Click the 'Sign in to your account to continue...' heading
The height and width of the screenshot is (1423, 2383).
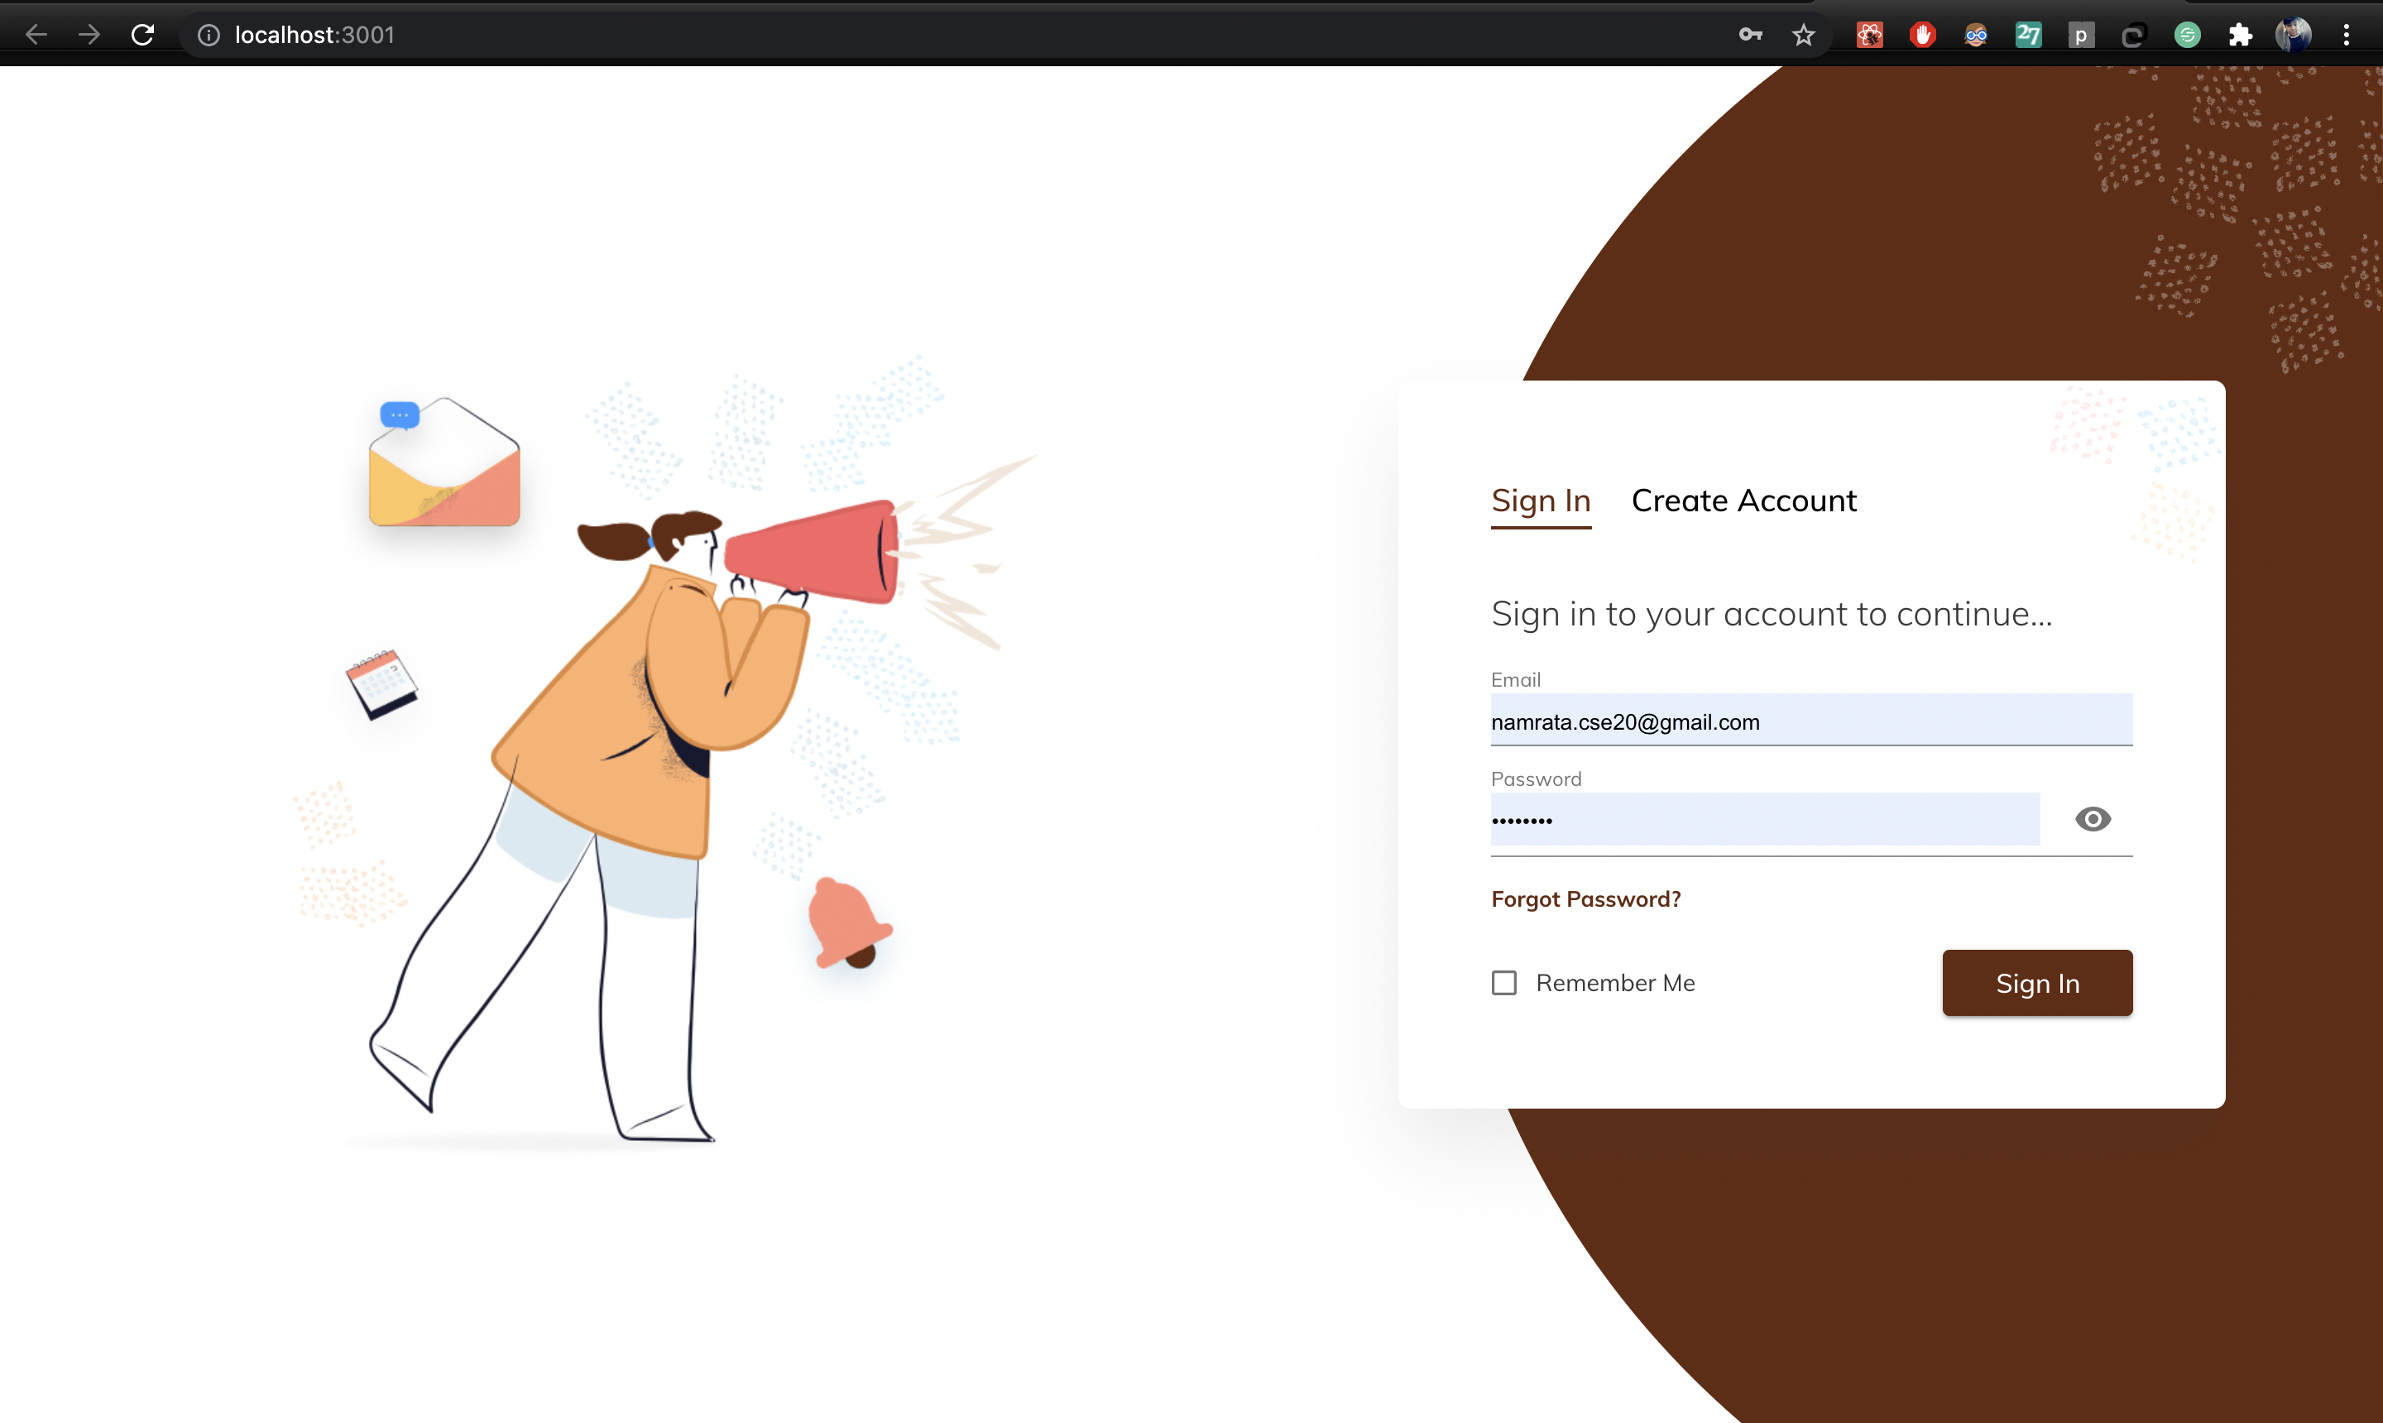pos(1772,614)
